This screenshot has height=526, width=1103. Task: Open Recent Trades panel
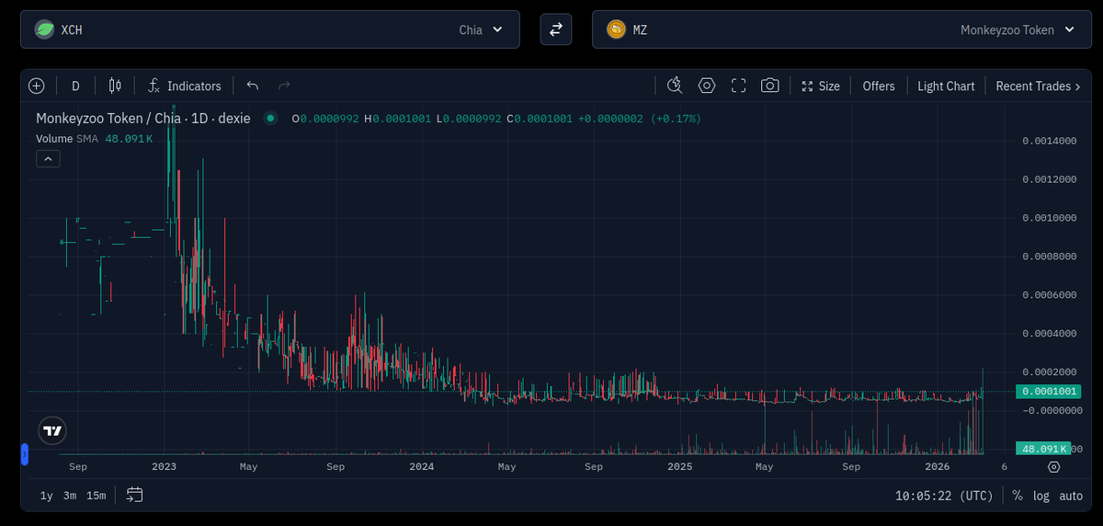click(x=1039, y=86)
